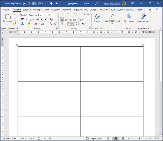Toggle bold Ж formatting

tap(22, 19)
